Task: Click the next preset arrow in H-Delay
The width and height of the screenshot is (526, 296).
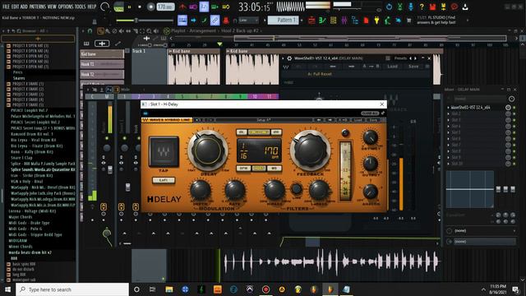Action: click(330, 120)
